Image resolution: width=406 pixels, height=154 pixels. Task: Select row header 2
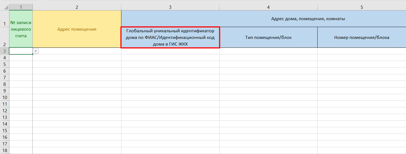[x=4, y=37]
